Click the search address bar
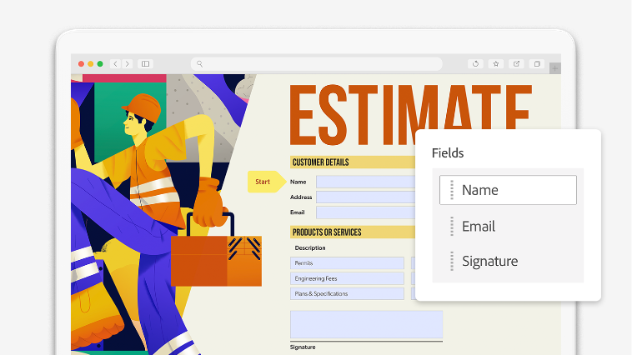Image resolution: width=632 pixels, height=355 pixels. point(317,63)
